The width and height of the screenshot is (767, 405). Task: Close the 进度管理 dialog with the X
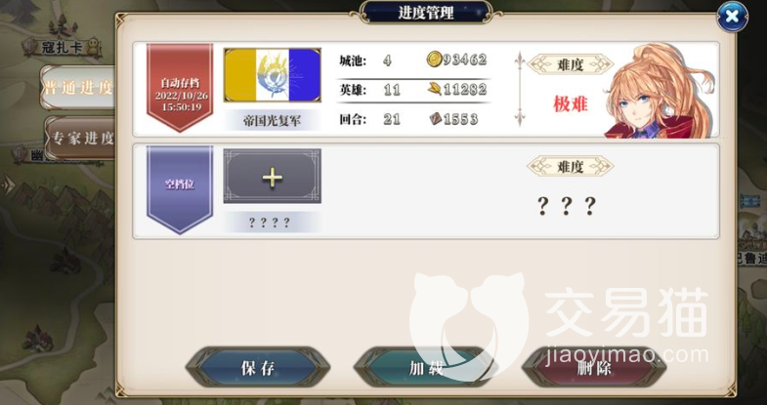[x=732, y=17]
